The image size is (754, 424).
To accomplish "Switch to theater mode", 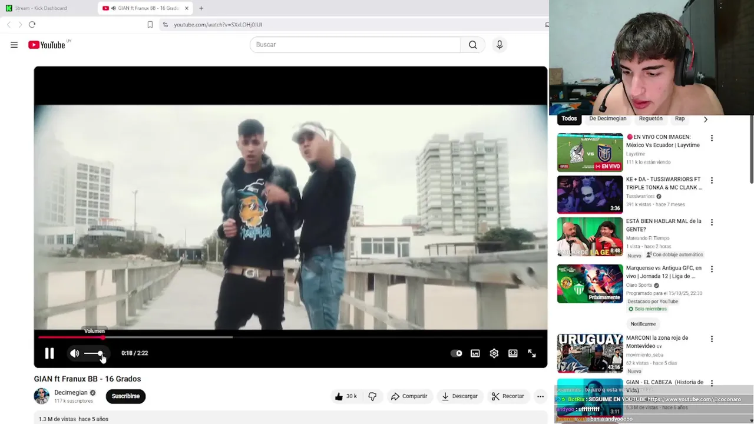I will pos(513,353).
